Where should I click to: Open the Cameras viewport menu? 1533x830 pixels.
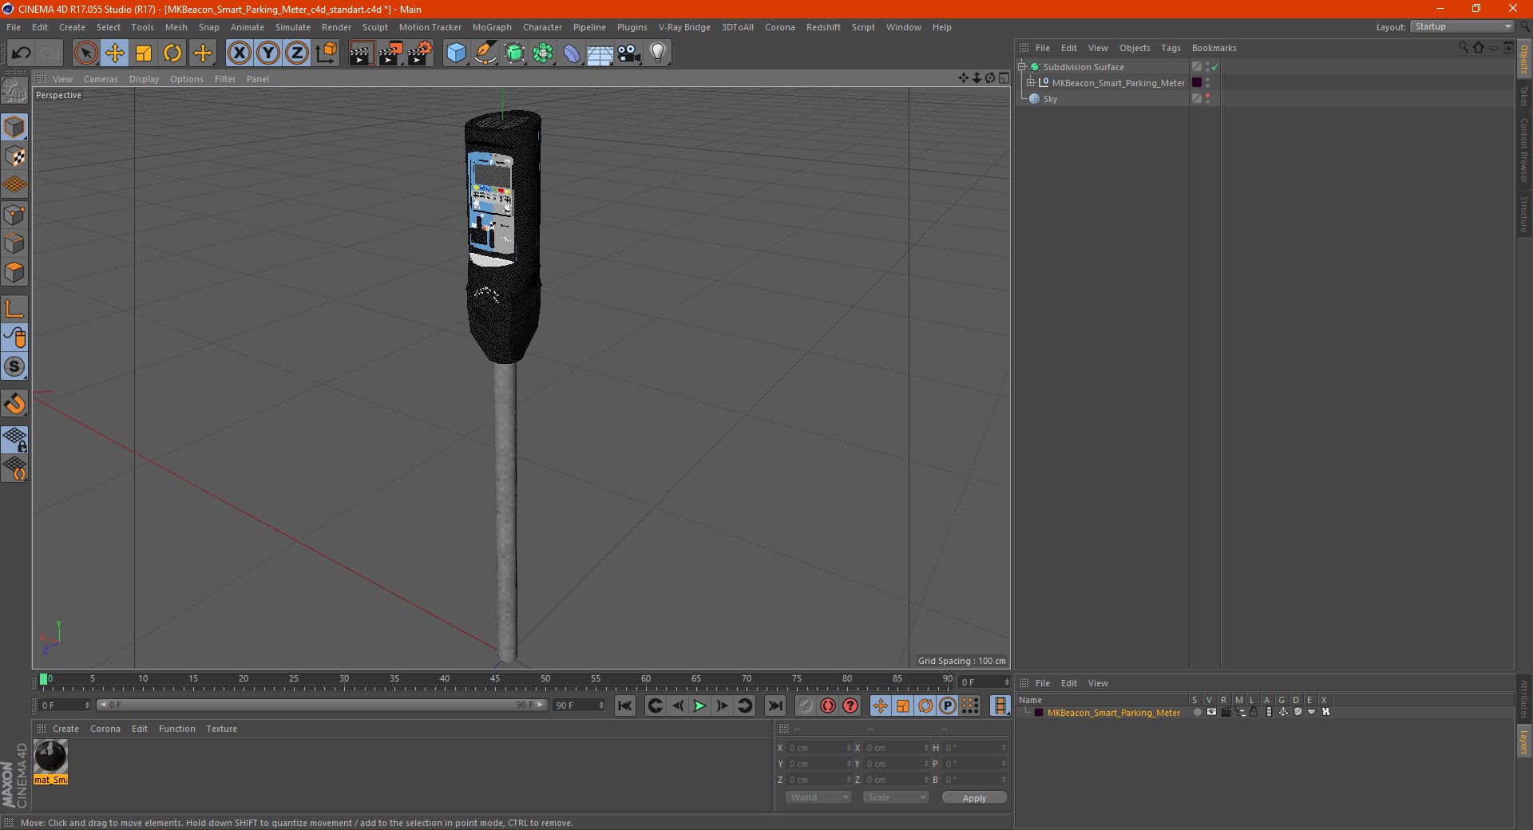pyautogui.click(x=101, y=79)
